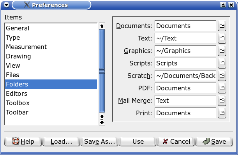Screen dimensions: 238x155
Task: Browse for the Scripts folder
Action: coord(222,63)
